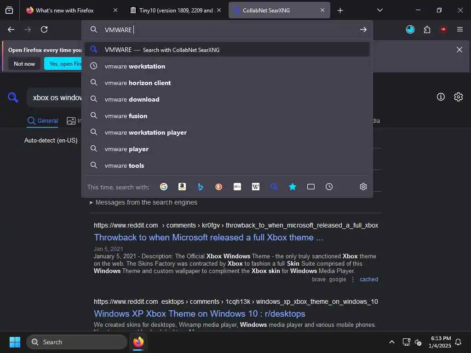
Task: Select VMWARE Search with CollabNet SearXNG
Action: click(227, 50)
